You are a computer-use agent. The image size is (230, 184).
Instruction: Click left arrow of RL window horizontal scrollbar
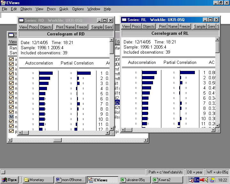tap(124, 130)
